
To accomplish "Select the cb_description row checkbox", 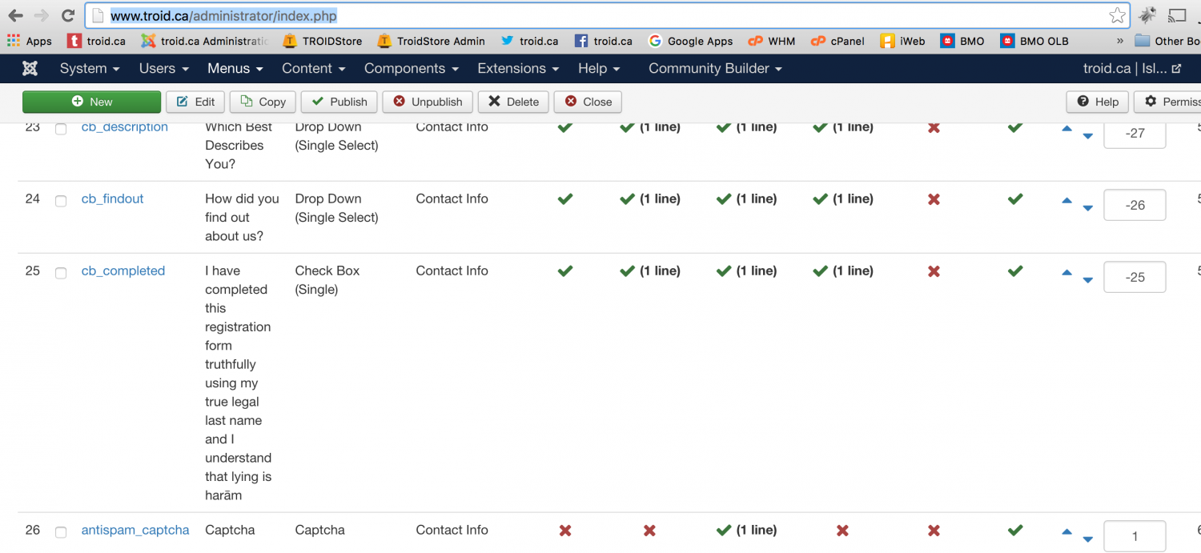I will point(61,129).
